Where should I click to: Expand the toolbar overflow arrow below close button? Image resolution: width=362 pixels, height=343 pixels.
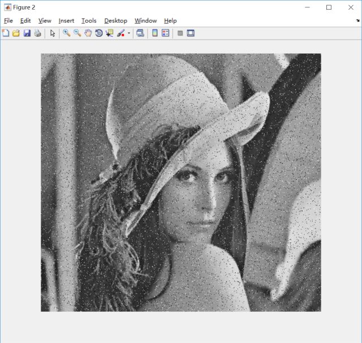coord(357,20)
